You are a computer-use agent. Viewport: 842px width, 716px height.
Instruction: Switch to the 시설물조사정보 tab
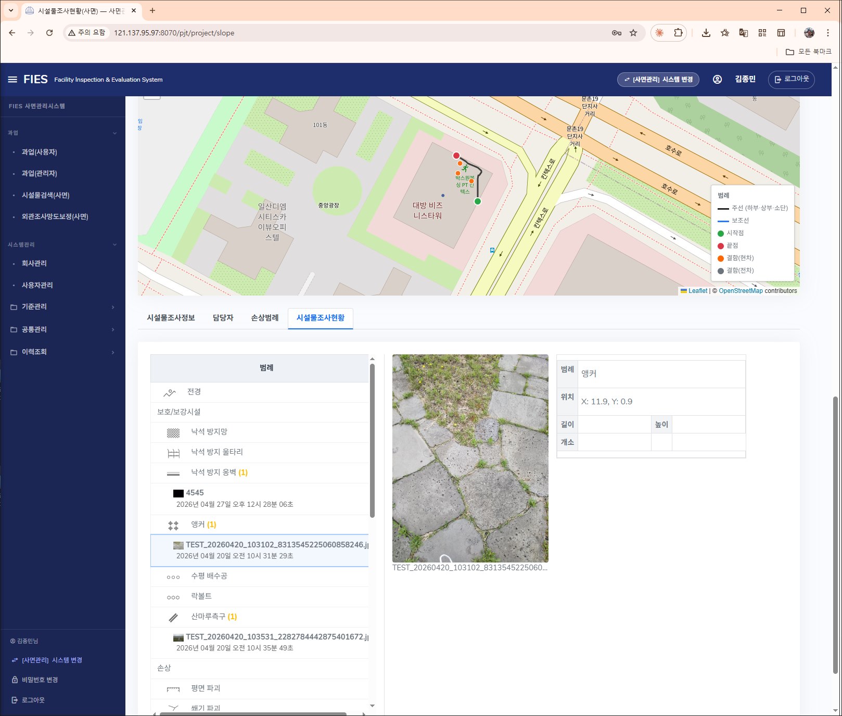click(x=171, y=318)
